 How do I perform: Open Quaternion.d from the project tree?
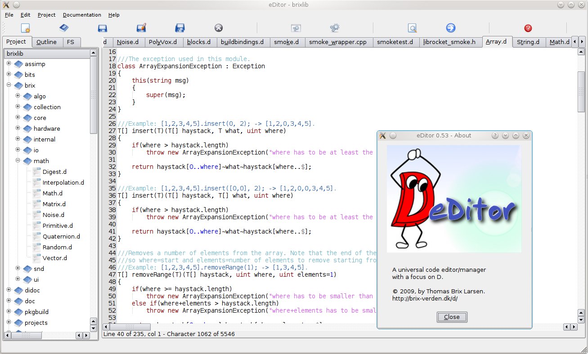pyautogui.click(x=61, y=236)
